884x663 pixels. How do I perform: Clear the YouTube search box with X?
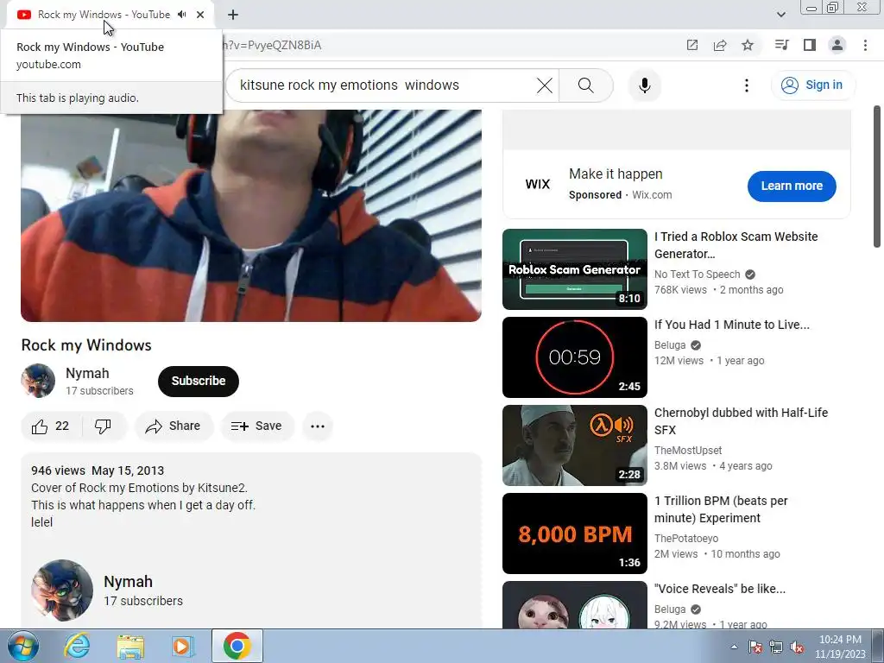tap(545, 85)
